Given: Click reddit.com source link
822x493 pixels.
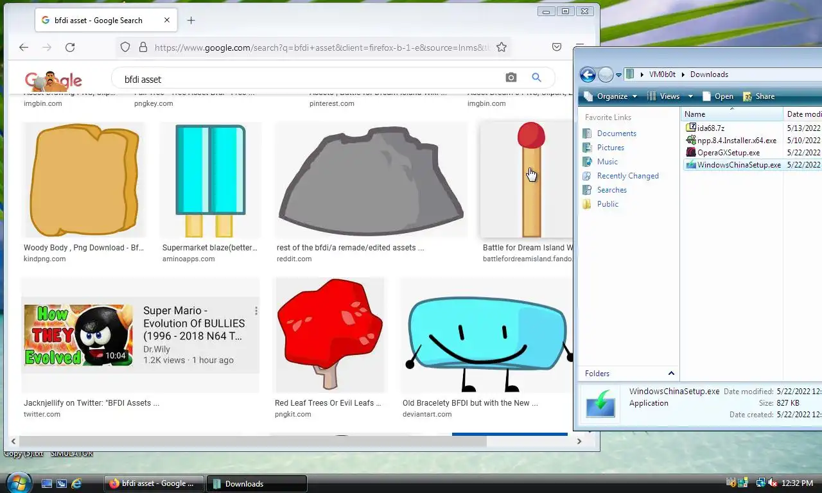Looking at the screenshot, I should tap(294, 259).
